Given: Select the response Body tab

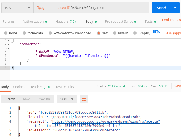Looking at the screenshot, I should point(5,87).
